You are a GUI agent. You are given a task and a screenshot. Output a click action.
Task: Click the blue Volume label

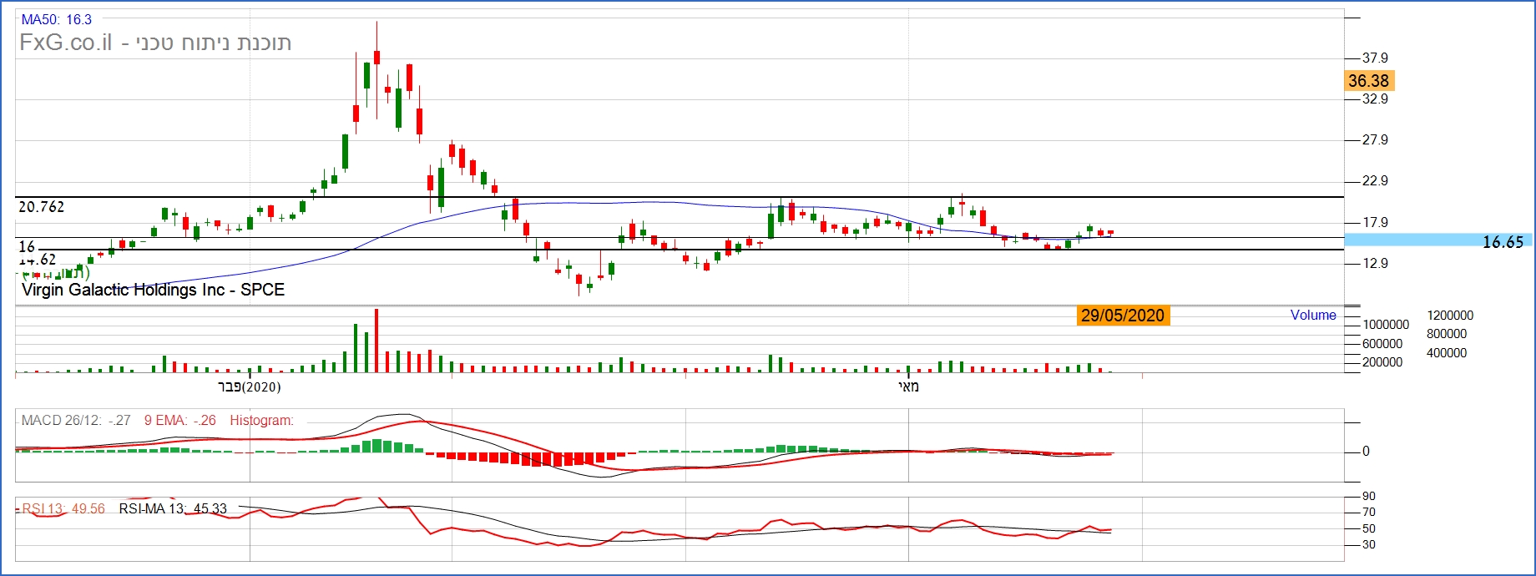coord(1312,315)
